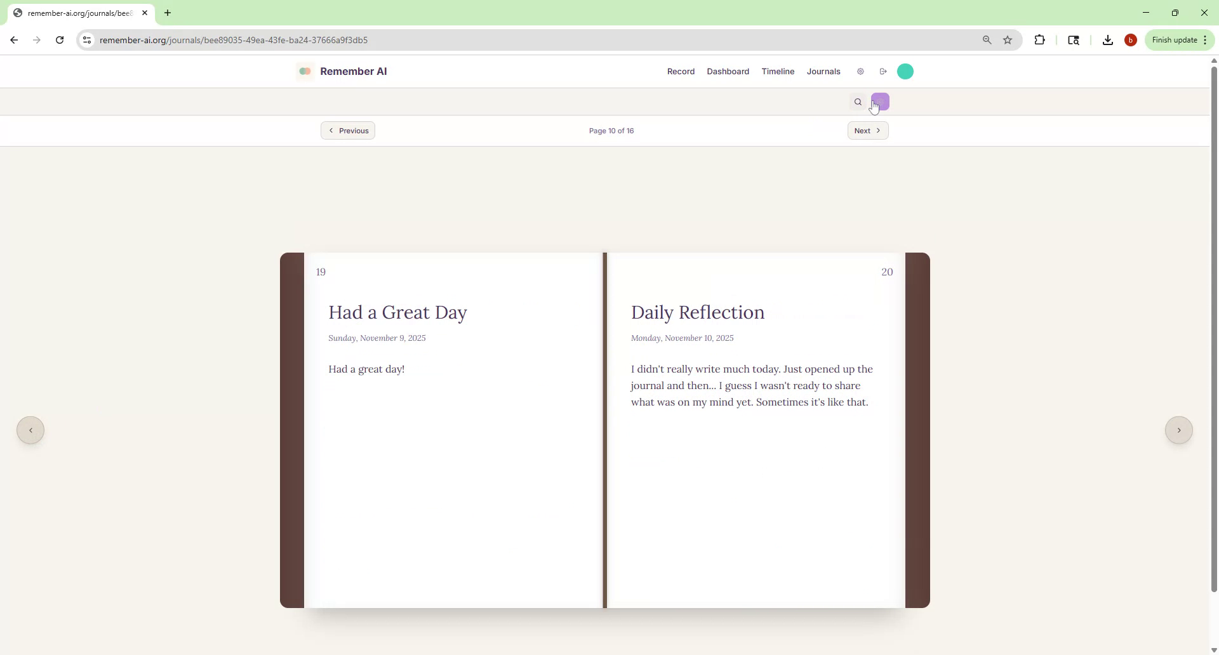Open the Chrome profile icon labeled b
This screenshot has height=655, width=1219.
point(1131,39)
